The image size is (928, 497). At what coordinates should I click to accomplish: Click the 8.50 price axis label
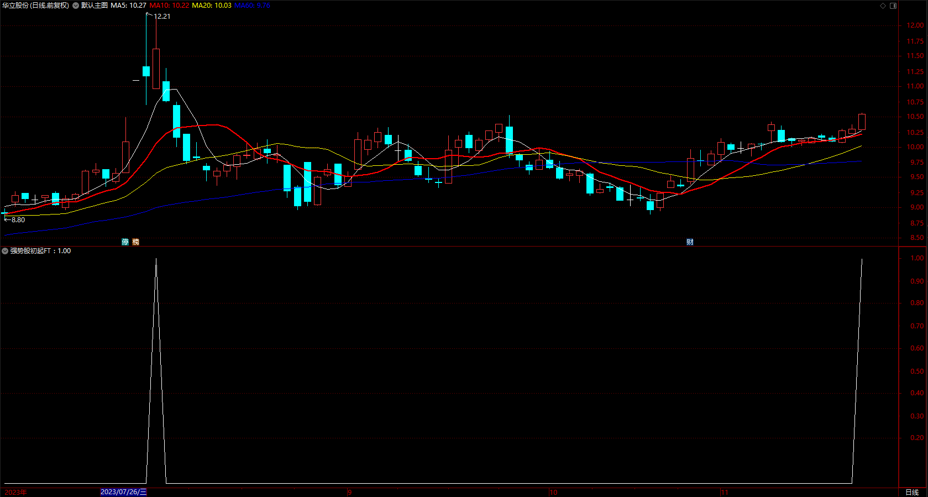pos(917,238)
